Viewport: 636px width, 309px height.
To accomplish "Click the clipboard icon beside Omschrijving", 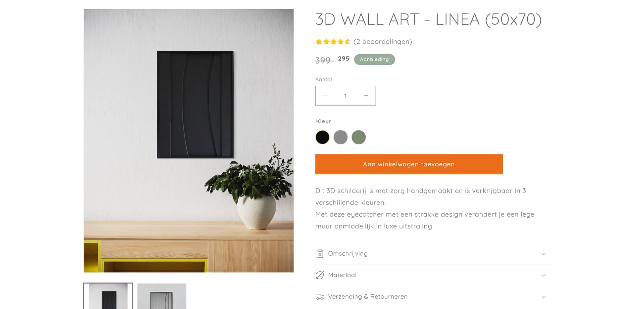I will tap(320, 254).
